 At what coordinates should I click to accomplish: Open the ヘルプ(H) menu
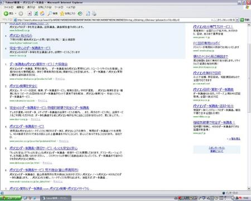click(71, 7)
